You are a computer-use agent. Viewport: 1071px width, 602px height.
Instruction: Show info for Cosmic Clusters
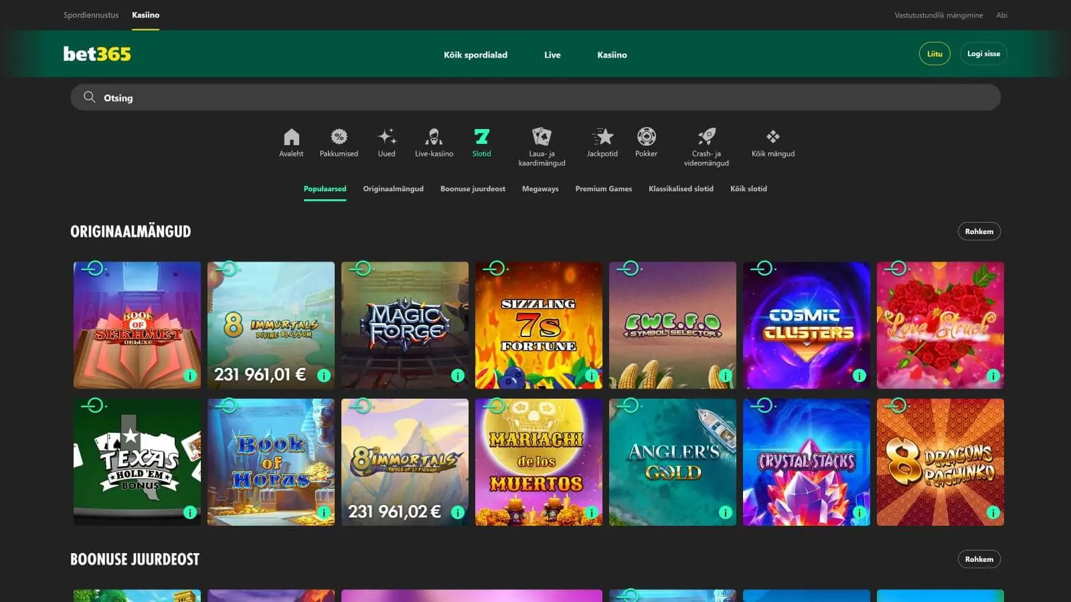[x=859, y=376]
